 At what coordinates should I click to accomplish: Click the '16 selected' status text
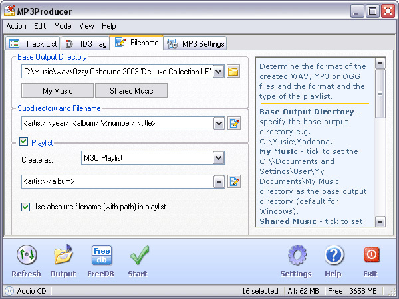tap(260, 291)
